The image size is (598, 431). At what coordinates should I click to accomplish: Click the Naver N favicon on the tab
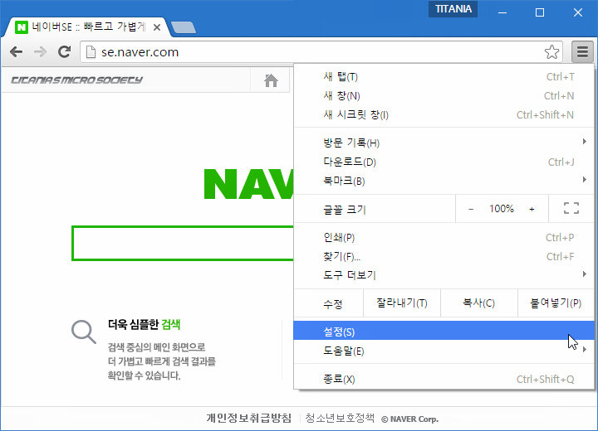point(22,27)
